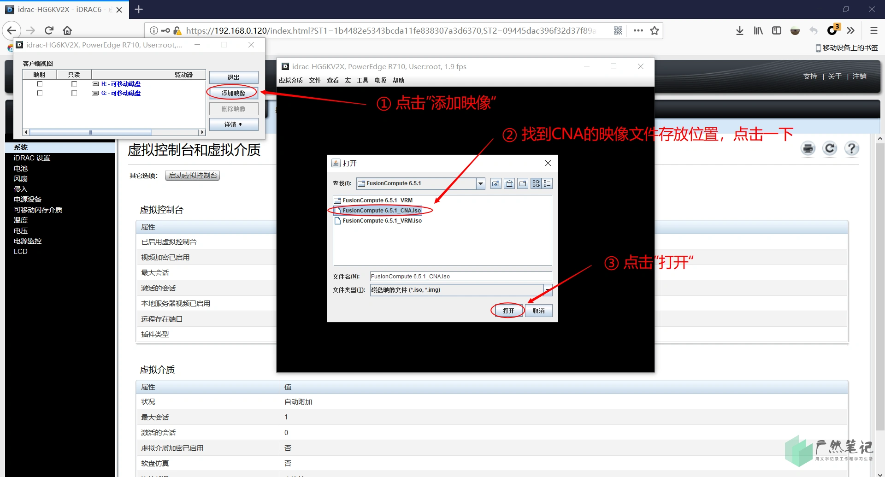Image resolution: width=885 pixels, height=477 pixels.
Task: Select 风扇 in the sidebar
Action: point(21,179)
